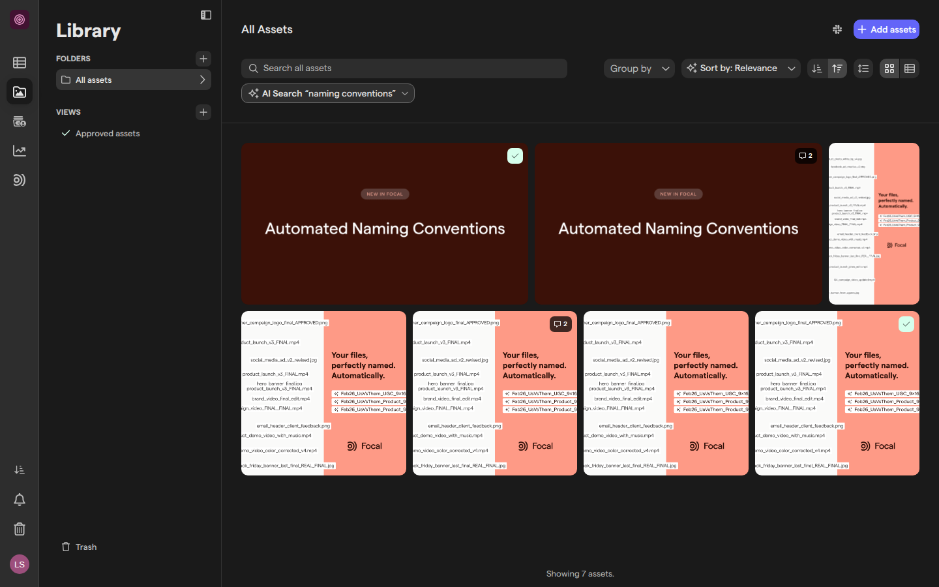Open the Approved assets view
The height and width of the screenshot is (587, 939).
click(x=108, y=133)
